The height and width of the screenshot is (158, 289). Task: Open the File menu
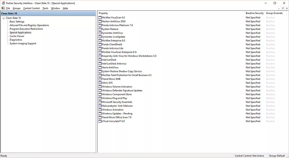8,8
